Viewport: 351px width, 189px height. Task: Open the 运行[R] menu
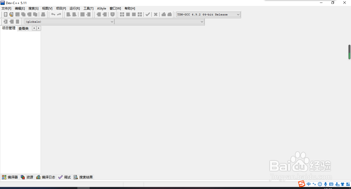pos(75,8)
